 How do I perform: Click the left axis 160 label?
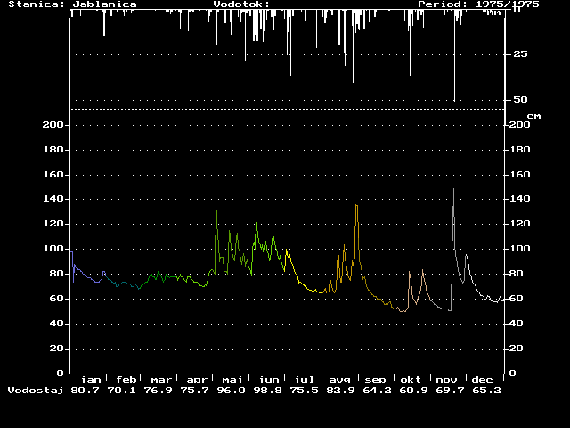pyautogui.click(x=53, y=175)
